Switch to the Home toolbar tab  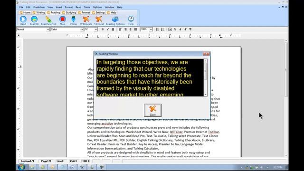25,12
